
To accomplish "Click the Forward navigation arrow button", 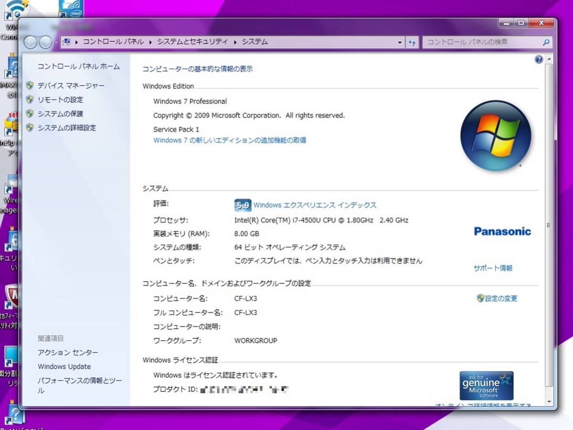I will (45, 43).
